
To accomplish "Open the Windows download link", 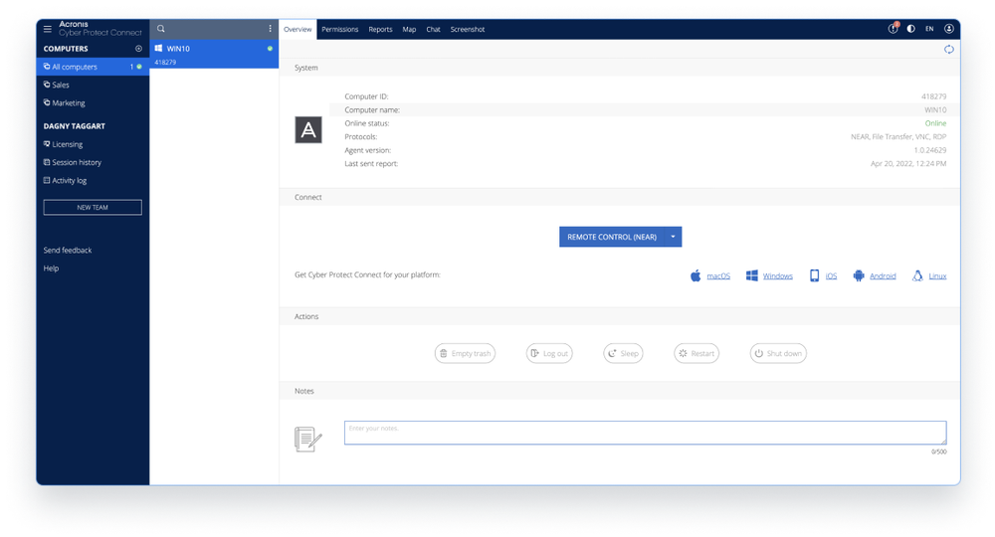I will pyautogui.click(x=777, y=275).
